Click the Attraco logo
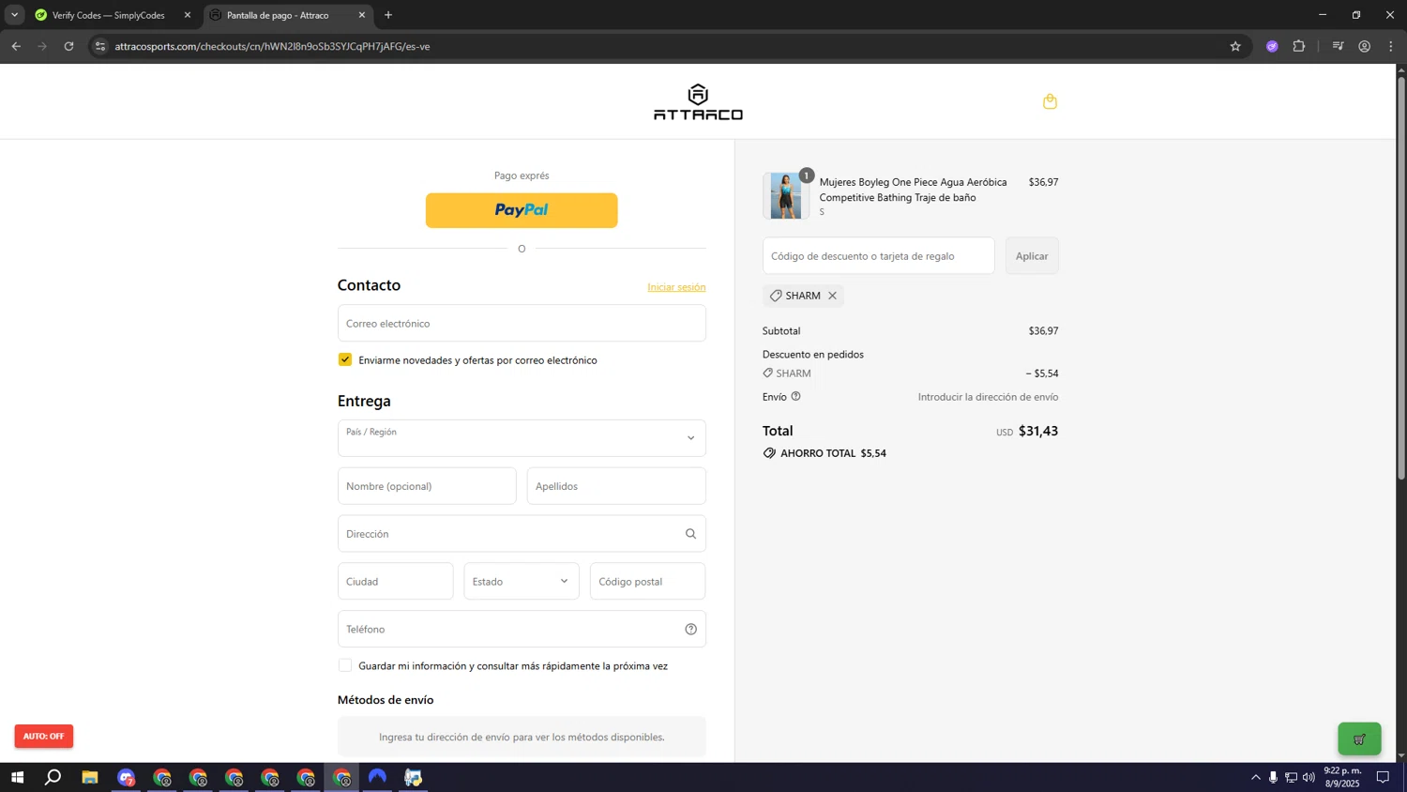Screen dimensions: 1407x792 [698, 102]
